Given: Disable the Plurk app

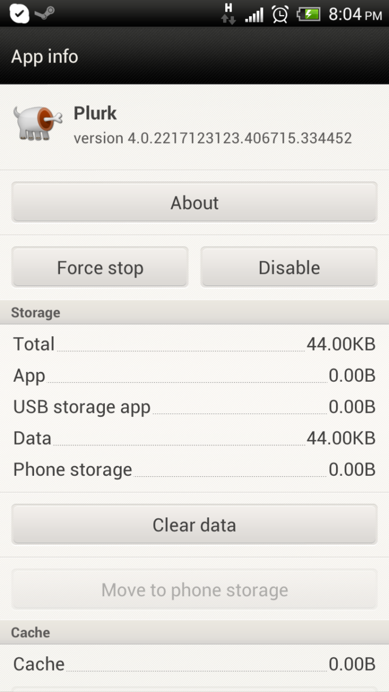Looking at the screenshot, I should pyautogui.click(x=289, y=268).
